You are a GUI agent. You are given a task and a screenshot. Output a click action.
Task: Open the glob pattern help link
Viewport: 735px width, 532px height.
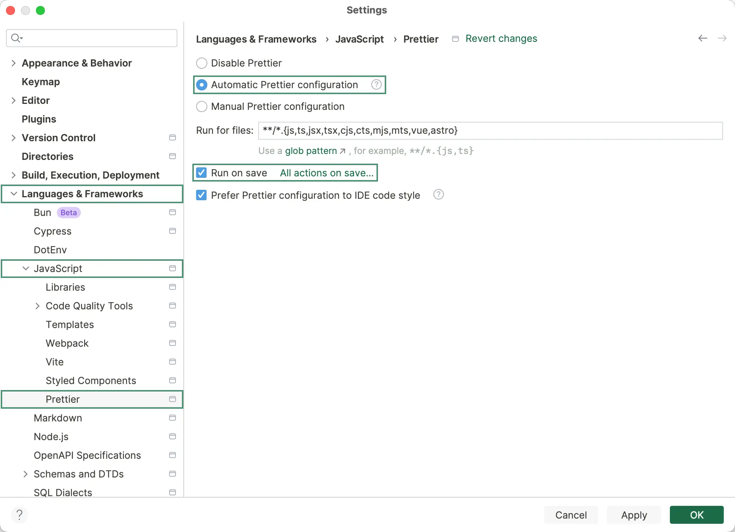coord(311,151)
